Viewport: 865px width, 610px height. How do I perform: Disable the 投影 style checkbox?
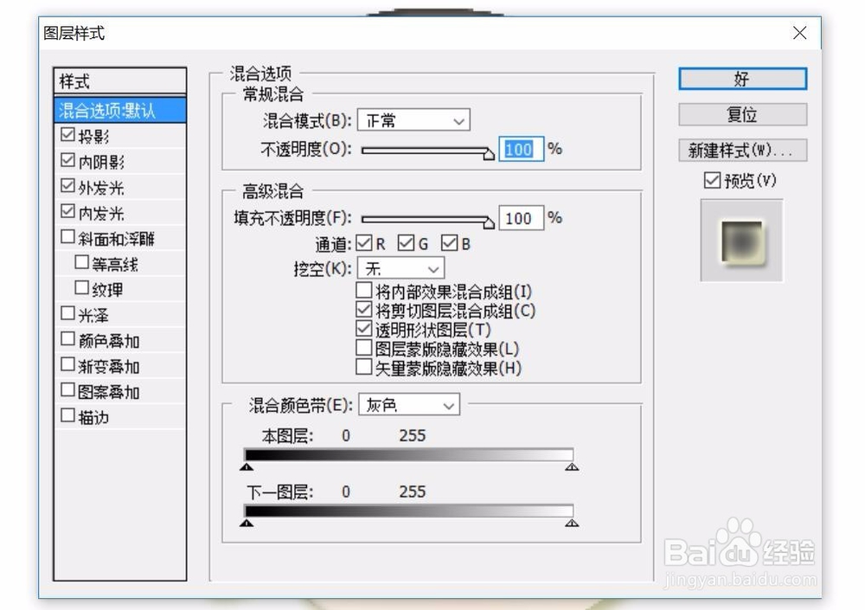(67, 135)
